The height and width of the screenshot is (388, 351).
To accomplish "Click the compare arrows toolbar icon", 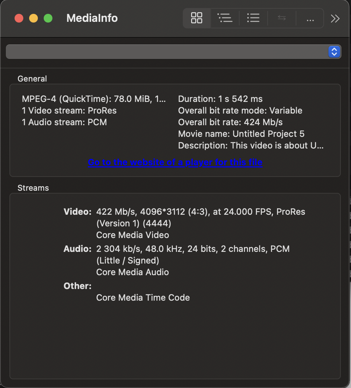I will [282, 18].
